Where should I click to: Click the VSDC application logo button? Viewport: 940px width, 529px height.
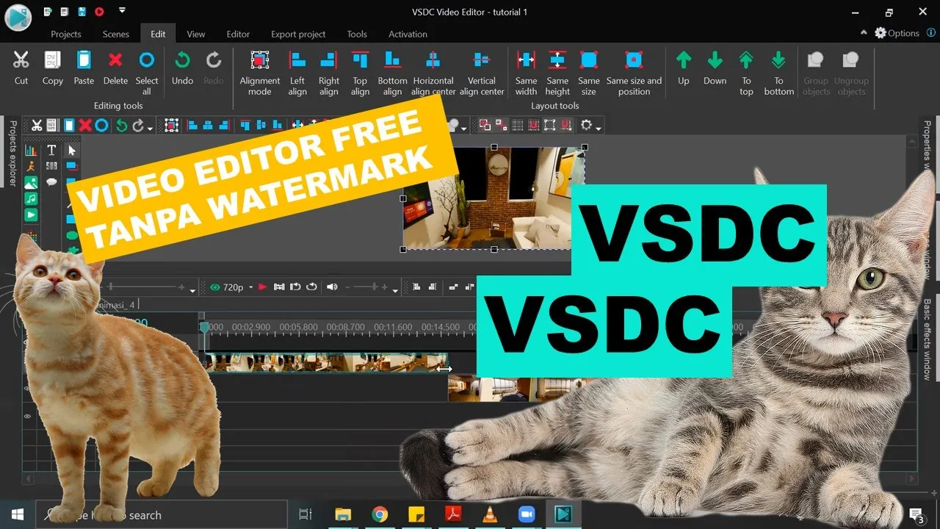18,17
